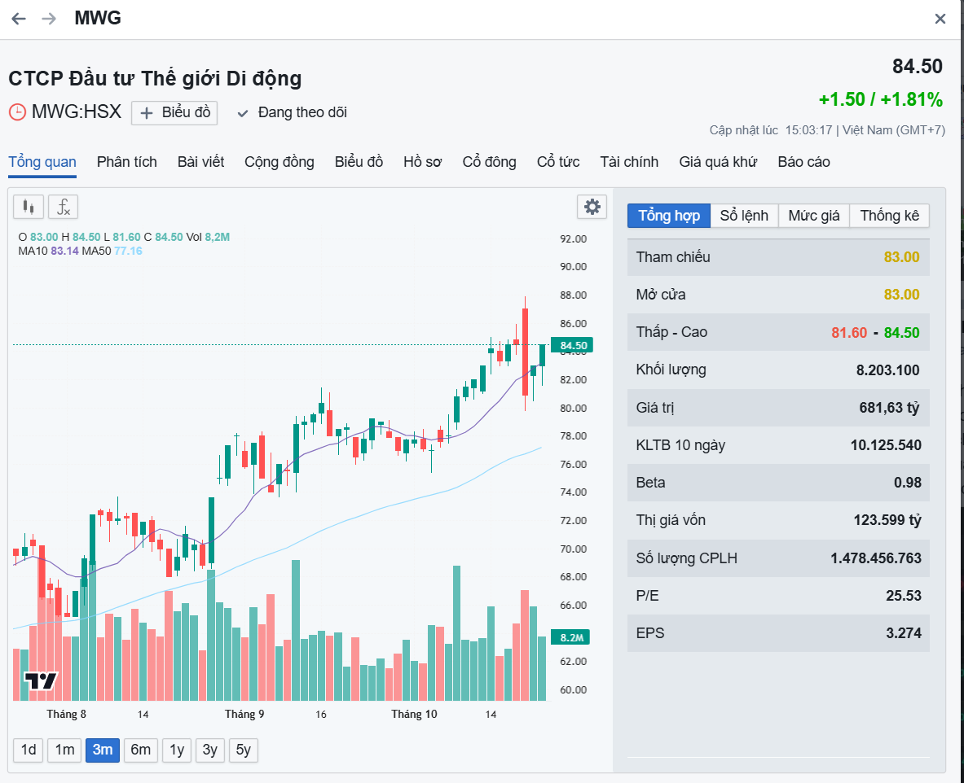Switch to the "Tài chính" tab
This screenshot has height=783, width=964.
[x=629, y=162]
